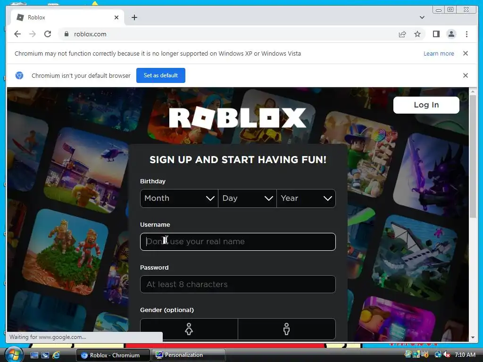
Task: Open the Chromium profile avatar
Action: tap(451, 34)
